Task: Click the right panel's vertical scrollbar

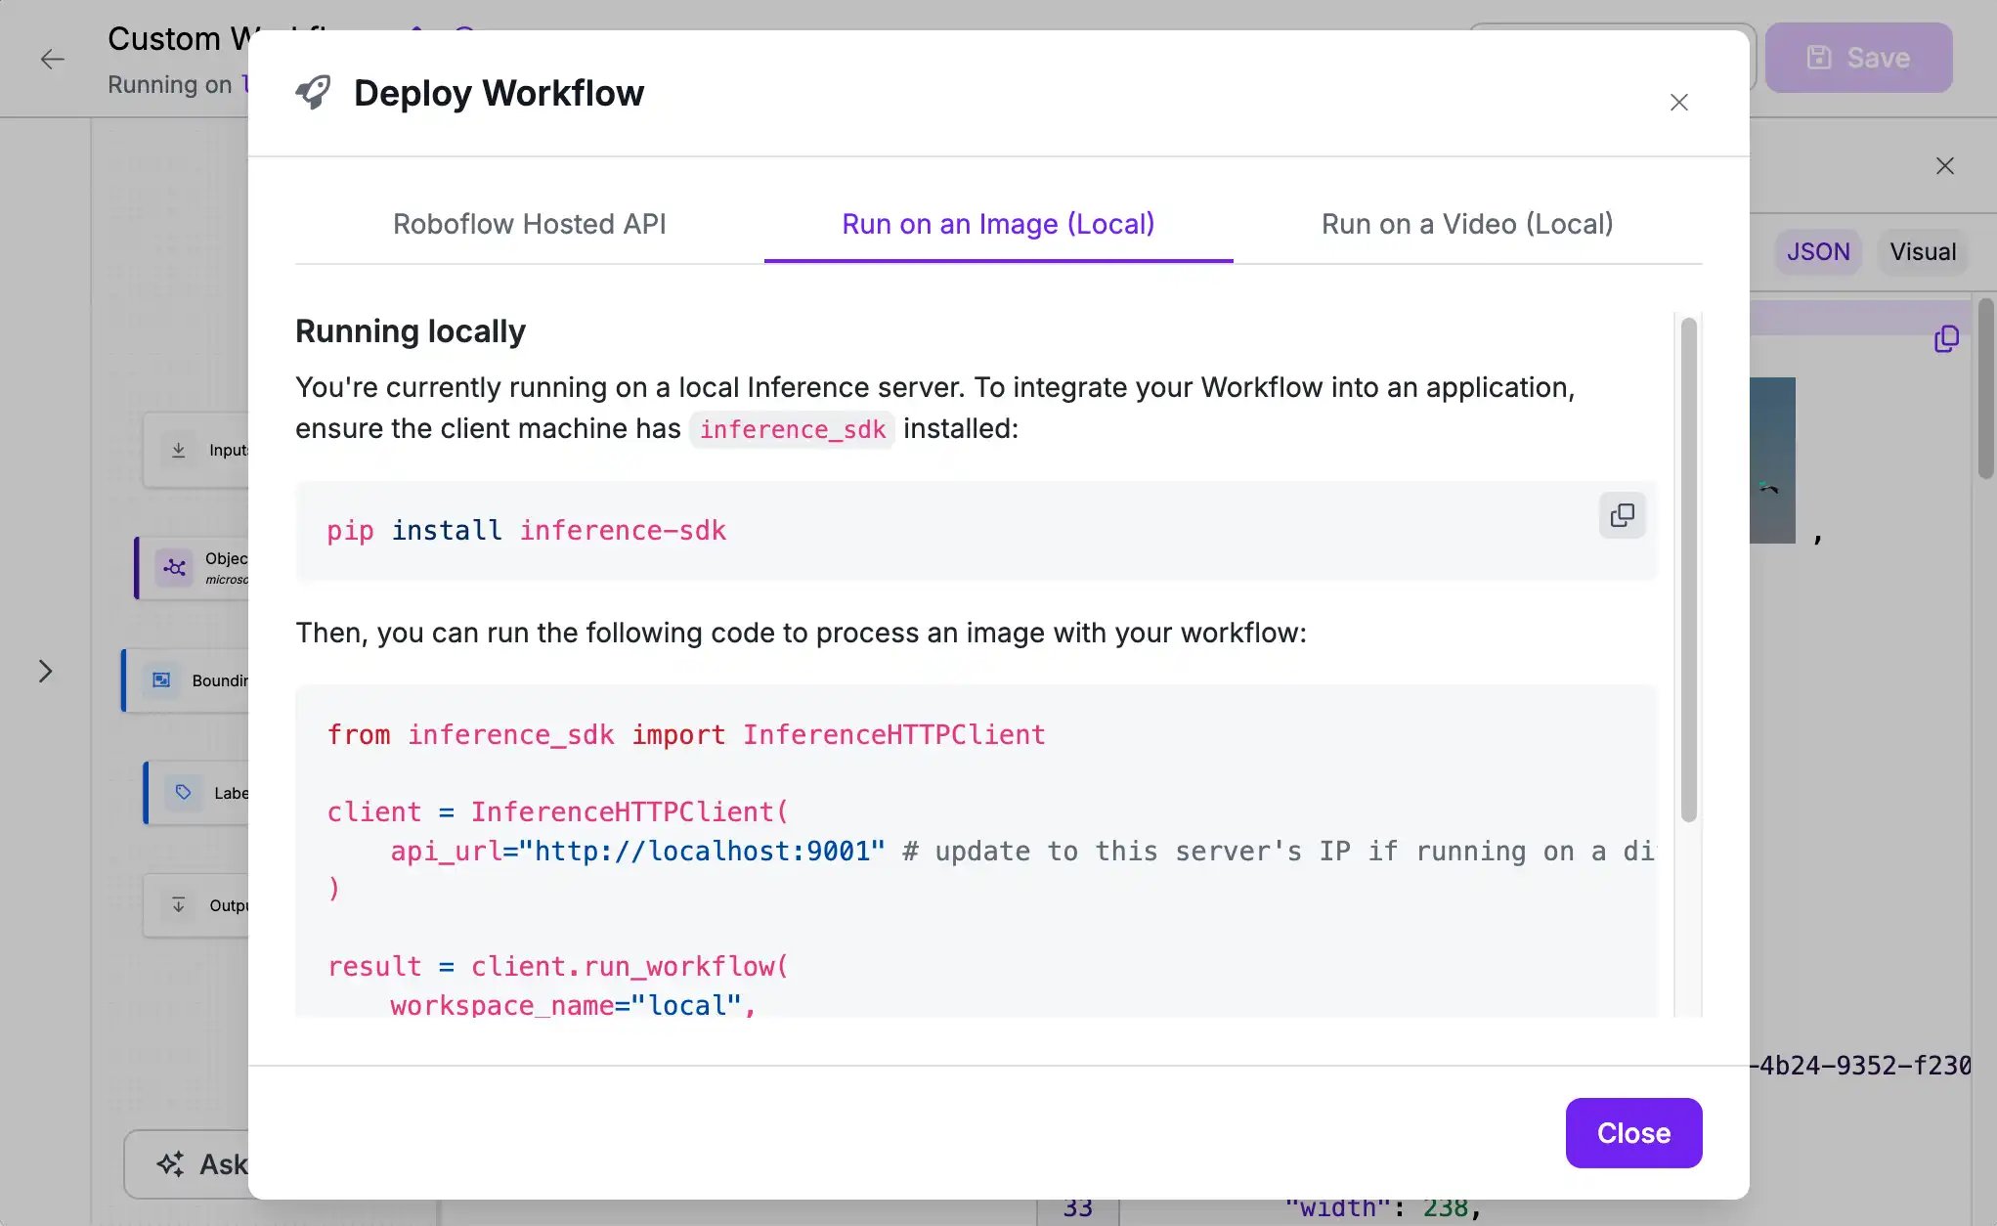Action: click(1985, 389)
